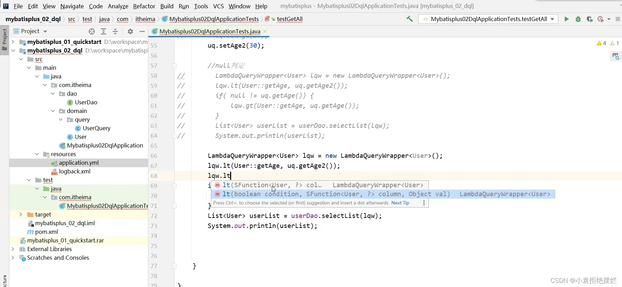Open the User class file
The width and height of the screenshot is (622, 287).
(81, 137)
